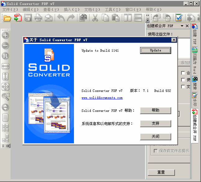Toggle the checkbox beside 使
Image resolution: width=201 pixels, height=182 pixels.
[183, 80]
